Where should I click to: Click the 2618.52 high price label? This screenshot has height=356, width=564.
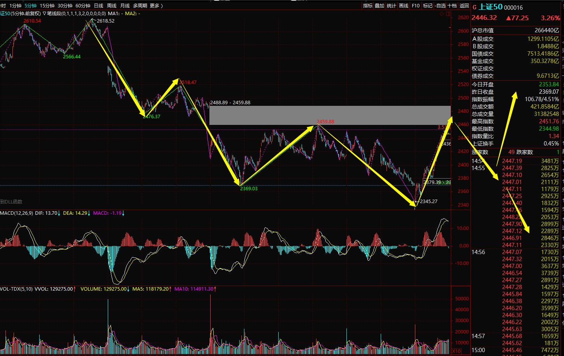106,21
